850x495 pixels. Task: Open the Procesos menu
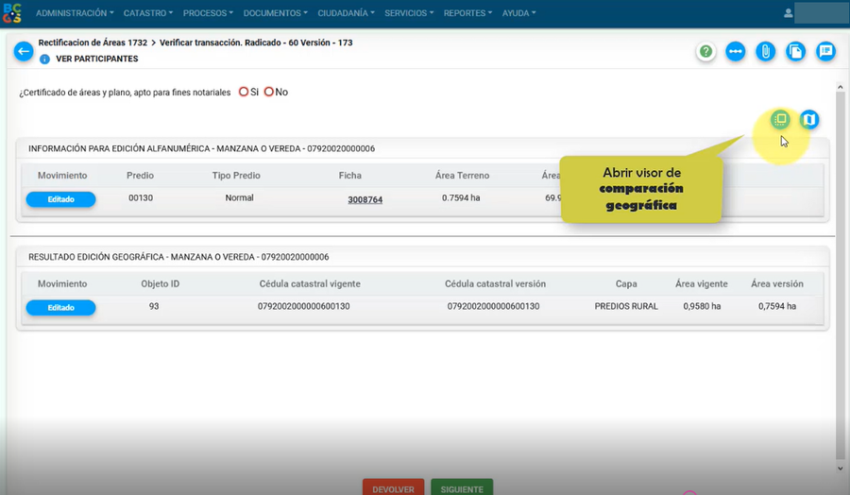[x=208, y=13]
